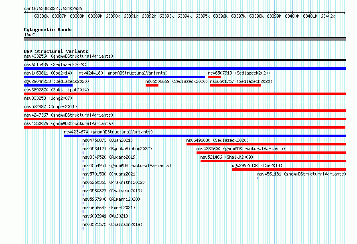Click the Cytogenetic Bands track title
357x244 pixels.
tap(48, 30)
